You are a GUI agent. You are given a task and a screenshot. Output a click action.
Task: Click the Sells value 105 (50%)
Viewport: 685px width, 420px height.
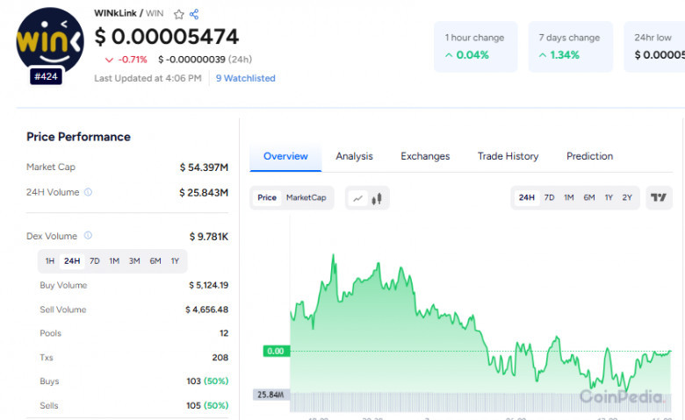click(207, 406)
